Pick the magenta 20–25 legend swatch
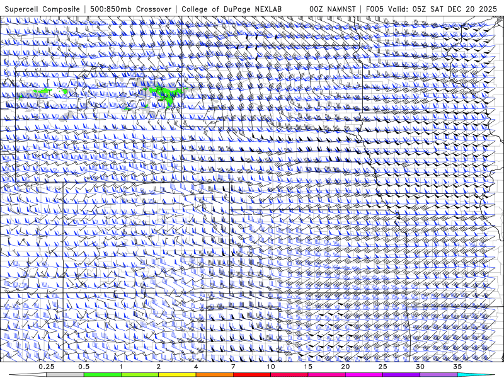The width and height of the screenshot is (504, 378). [x=364, y=375]
